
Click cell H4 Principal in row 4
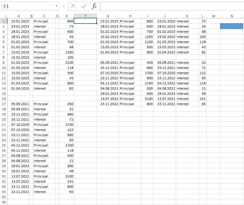click(x=130, y=37)
